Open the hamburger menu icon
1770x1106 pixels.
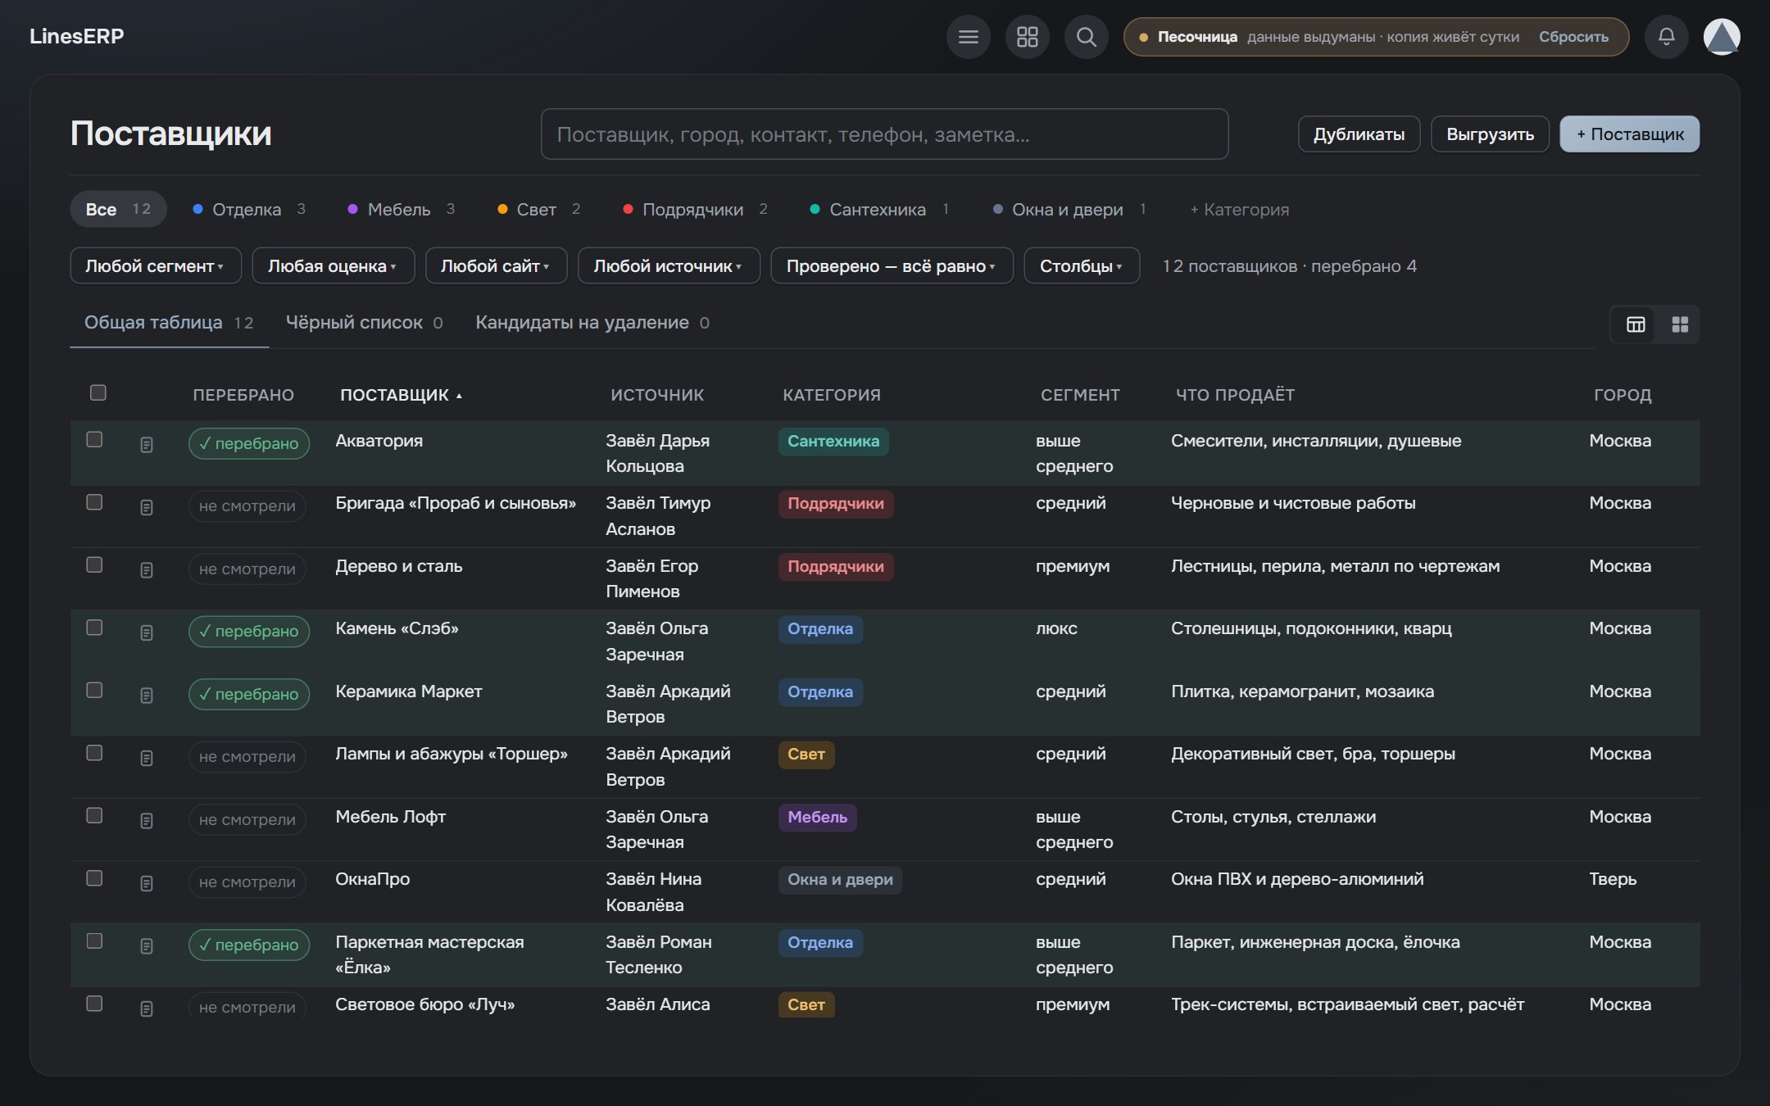(x=968, y=37)
